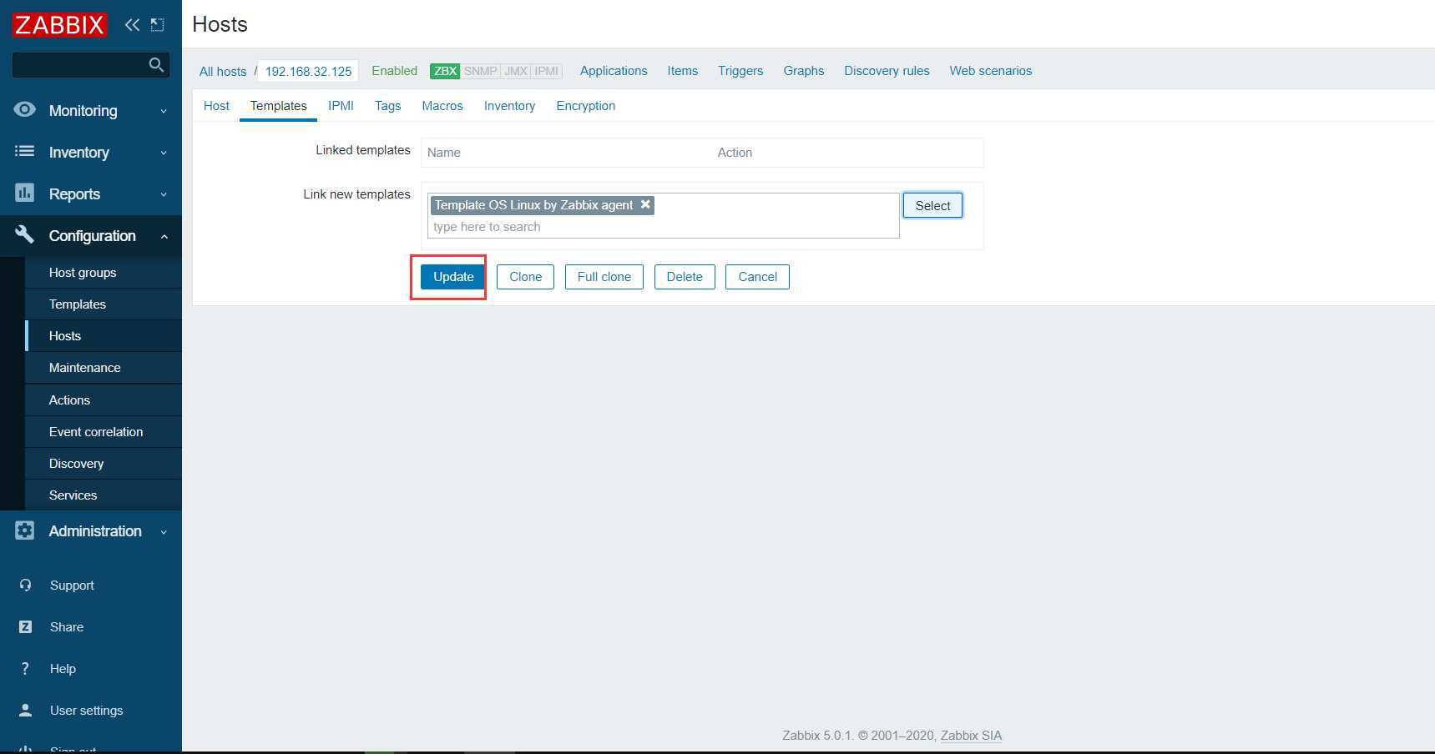Click the Update button
This screenshot has width=1435, height=754.
click(453, 277)
